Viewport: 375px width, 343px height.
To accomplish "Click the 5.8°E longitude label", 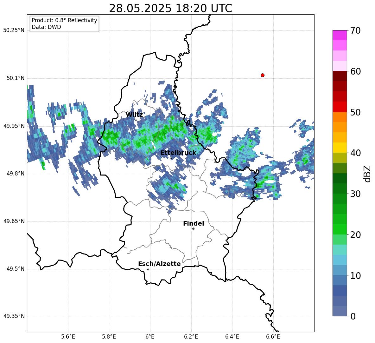I will (x=109, y=337).
